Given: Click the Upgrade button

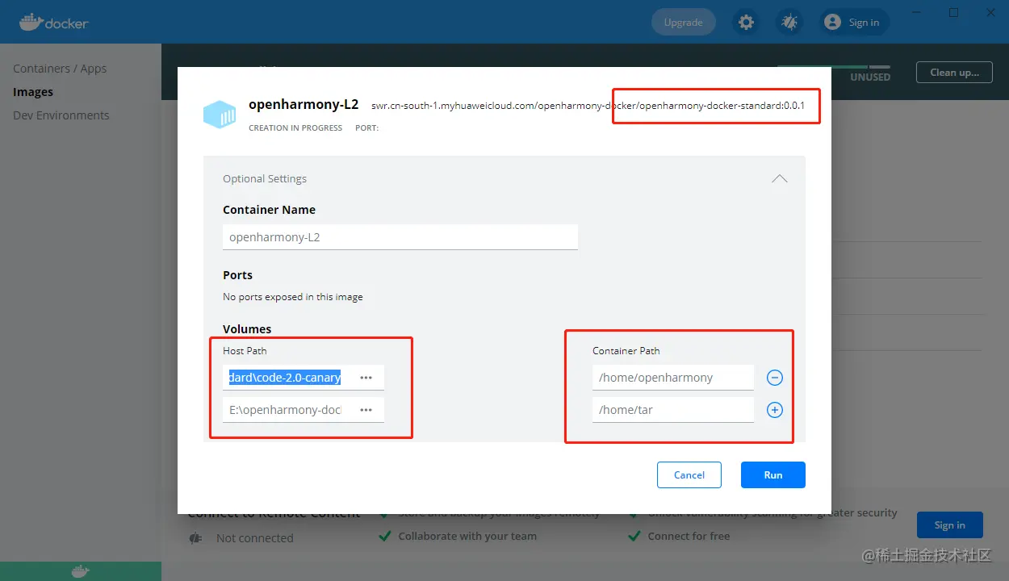Looking at the screenshot, I should click(x=683, y=23).
